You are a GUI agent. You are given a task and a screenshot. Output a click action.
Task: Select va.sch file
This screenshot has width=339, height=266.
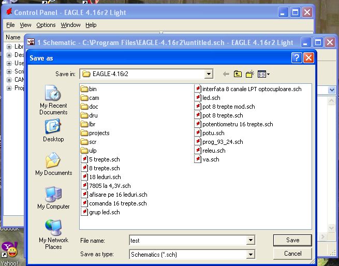(x=207, y=159)
